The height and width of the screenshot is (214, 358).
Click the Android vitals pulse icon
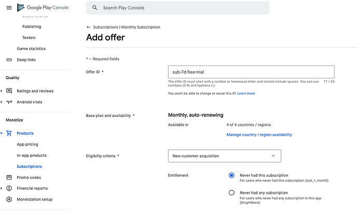click(9, 102)
